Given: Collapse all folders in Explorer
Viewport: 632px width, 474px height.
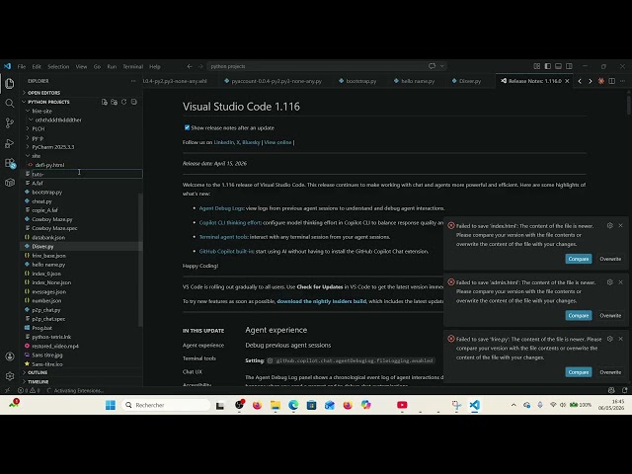Looking at the screenshot, I should coord(134,102).
